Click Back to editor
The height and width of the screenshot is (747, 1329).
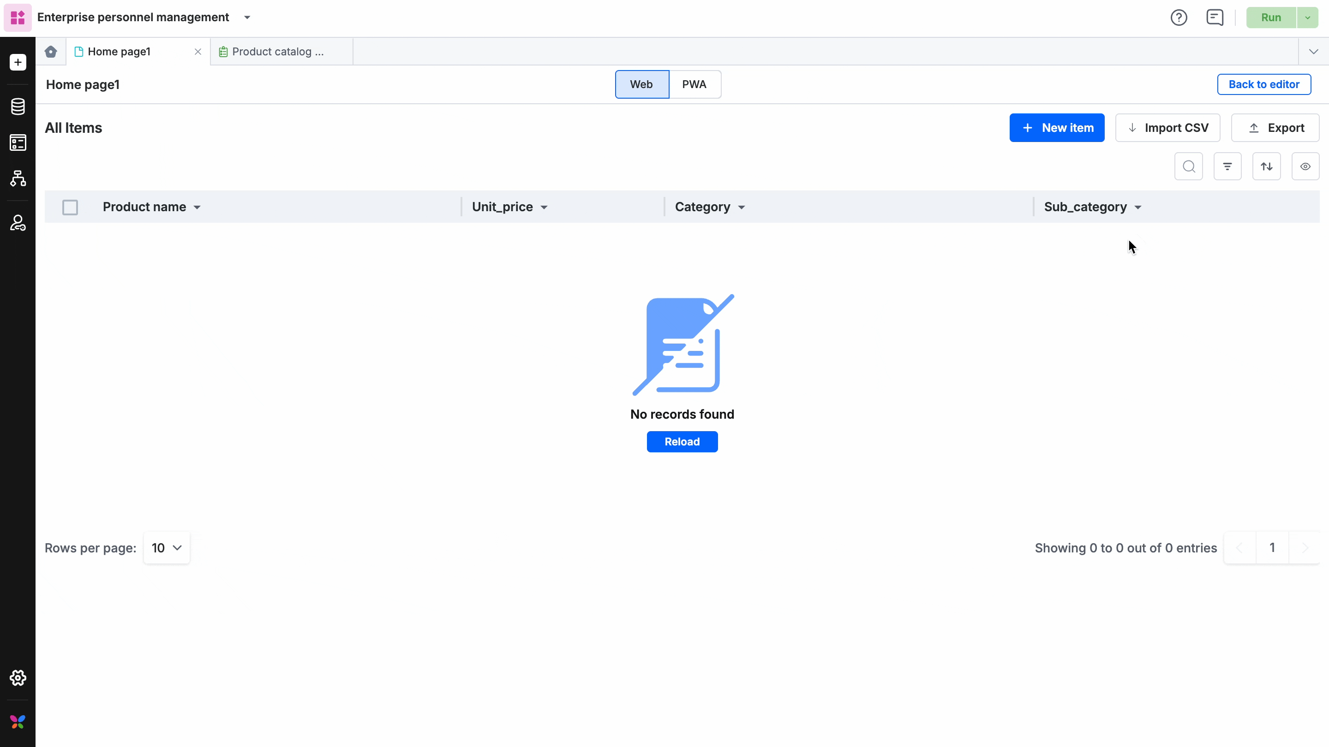click(x=1264, y=84)
